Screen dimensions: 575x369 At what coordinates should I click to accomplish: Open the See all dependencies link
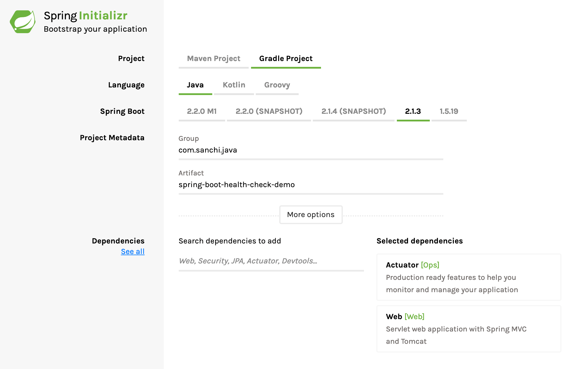coord(133,251)
